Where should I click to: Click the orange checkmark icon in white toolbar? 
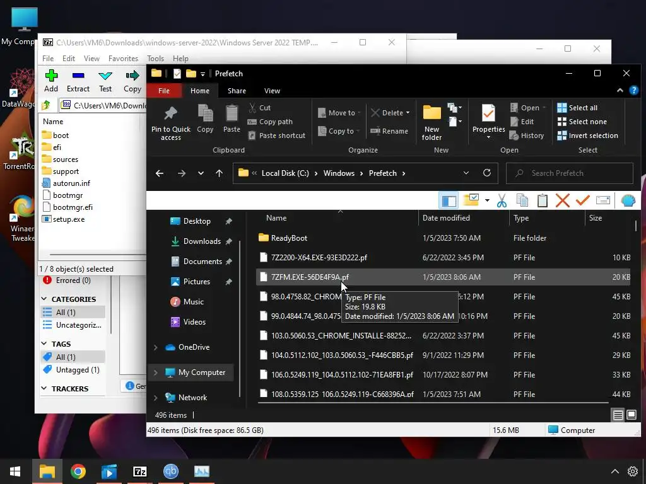point(582,200)
